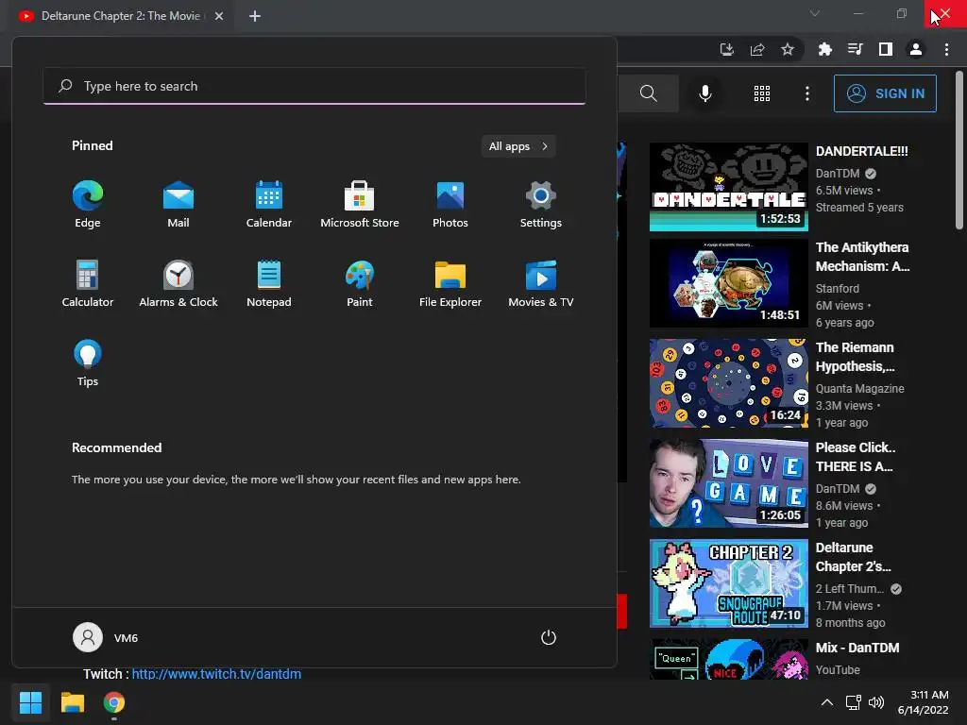Image resolution: width=967 pixels, height=725 pixels.
Task: Click the Please Click.. THERE IS A... title
Action: [856, 457]
